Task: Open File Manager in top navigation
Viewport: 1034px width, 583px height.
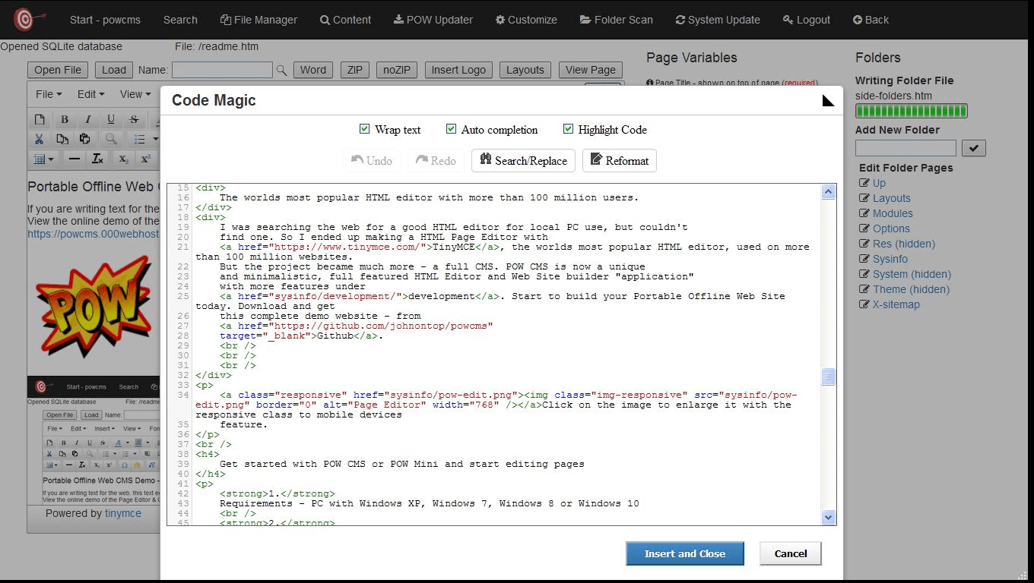Action: 258,20
